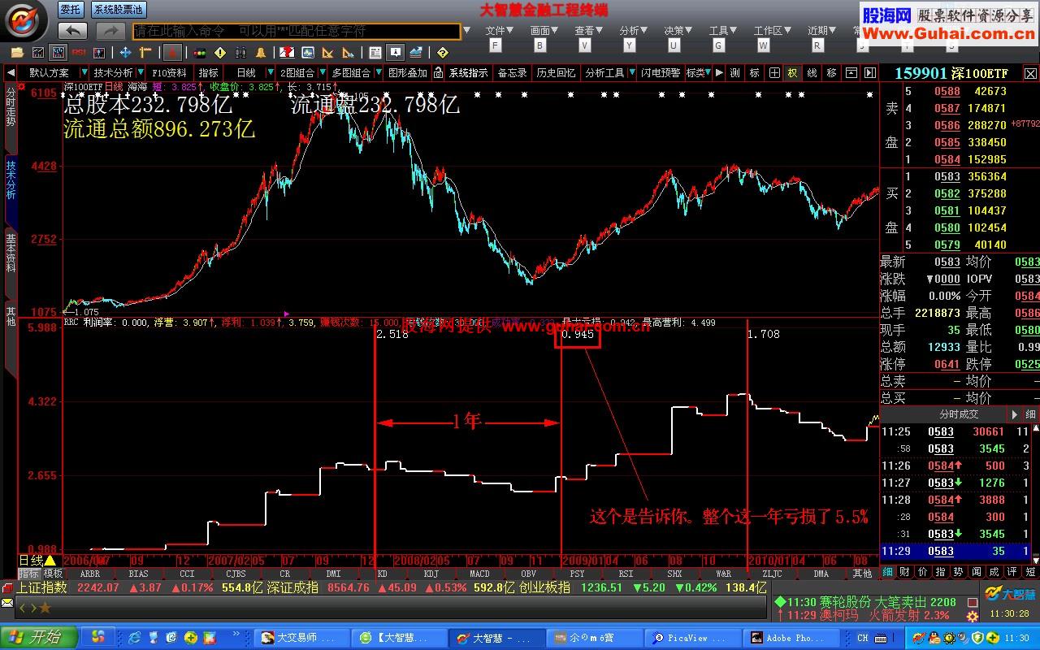Click the skip-to-end arrow icon at toolbar far right

click(869, 73)
